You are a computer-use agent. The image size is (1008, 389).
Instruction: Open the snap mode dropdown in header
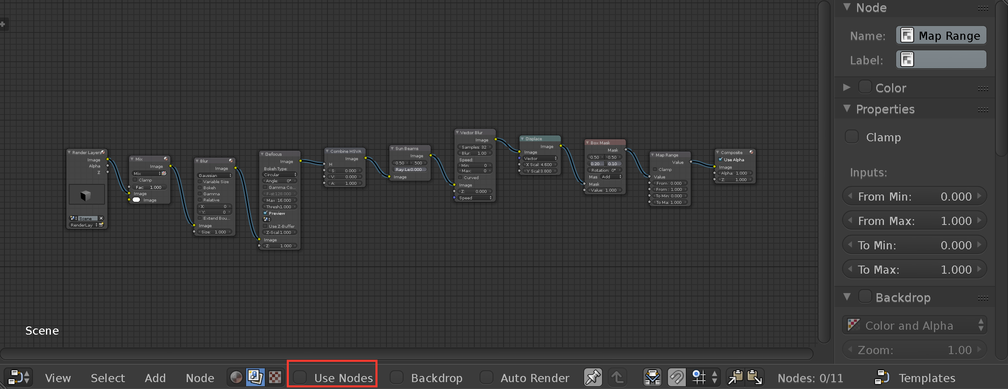tap(700, 377)
